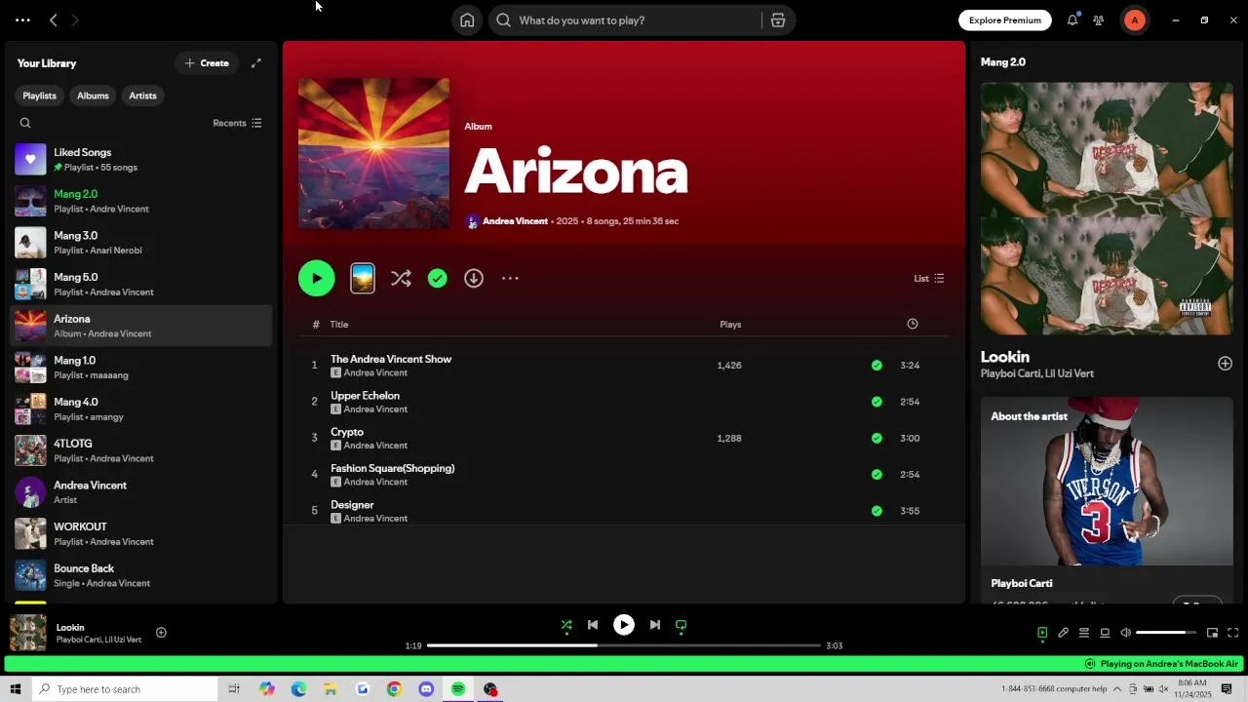Open the user profile avatar menu
The image size is (1248, 702).
pos(1135,20)
